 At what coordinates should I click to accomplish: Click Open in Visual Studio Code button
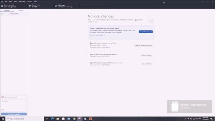[x=143, y=45]
